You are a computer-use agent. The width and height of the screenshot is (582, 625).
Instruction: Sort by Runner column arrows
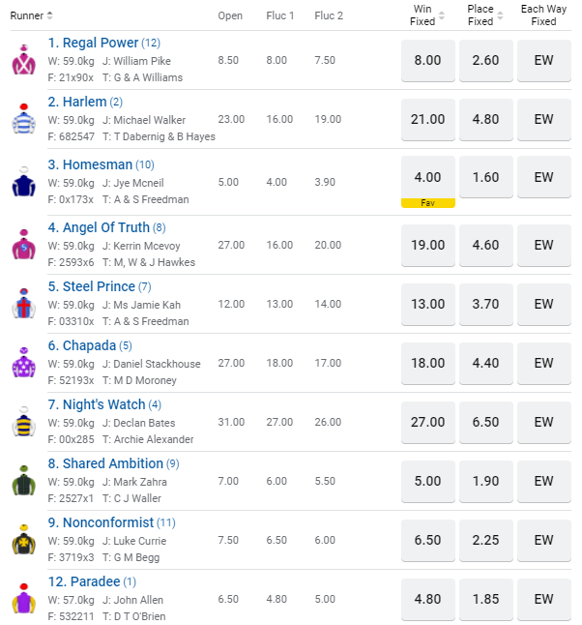50,15
